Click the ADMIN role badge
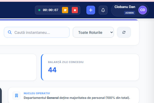154x103 pixels. coord(129,13)
